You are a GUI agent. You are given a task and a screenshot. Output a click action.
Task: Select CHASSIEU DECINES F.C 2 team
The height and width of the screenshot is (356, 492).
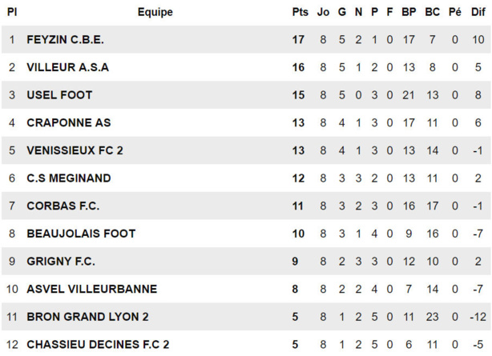(98, 345)
